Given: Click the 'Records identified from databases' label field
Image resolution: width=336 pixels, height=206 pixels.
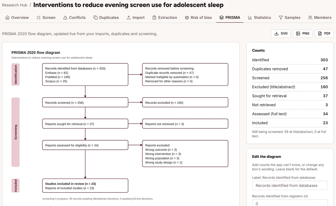Looking at the screenshot, I should pyautogui.click(x=290, y=185).
